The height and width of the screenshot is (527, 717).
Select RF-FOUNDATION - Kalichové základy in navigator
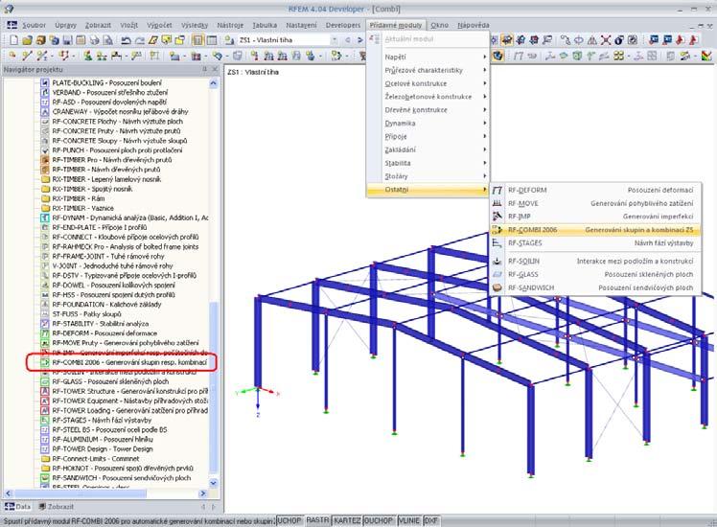pos(106,305)
